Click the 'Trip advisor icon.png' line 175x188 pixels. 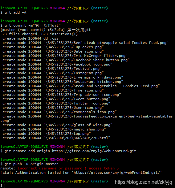(x=62, y=95)
